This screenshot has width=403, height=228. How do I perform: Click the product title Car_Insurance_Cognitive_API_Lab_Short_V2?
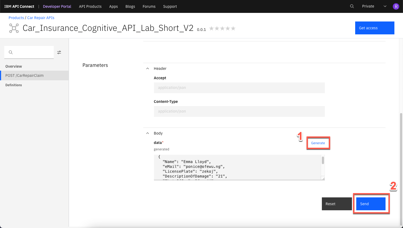pyautogui.click(x=108, y=28)
